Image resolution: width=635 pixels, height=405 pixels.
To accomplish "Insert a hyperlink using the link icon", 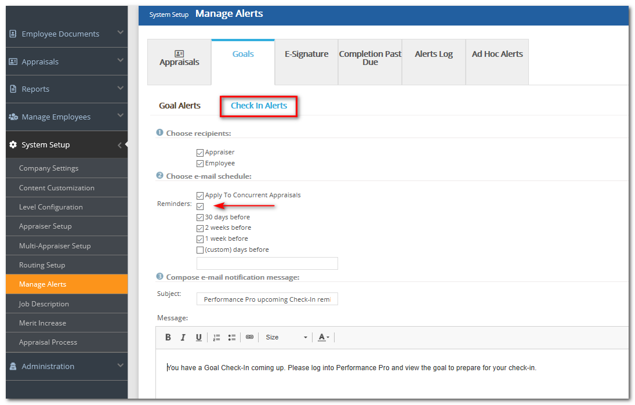I will pyautogui.click(x=249, y=337).
